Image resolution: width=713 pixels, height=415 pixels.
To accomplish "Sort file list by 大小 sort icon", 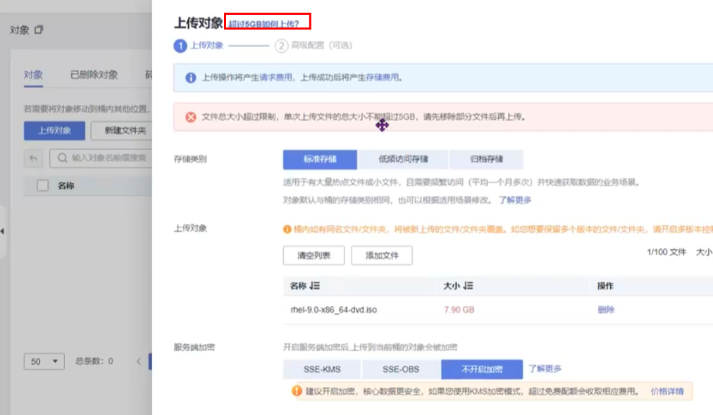I will point(469,286).
